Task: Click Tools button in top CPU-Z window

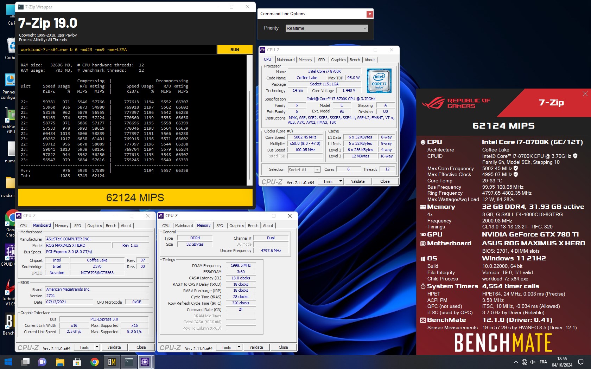Action: 328,181
